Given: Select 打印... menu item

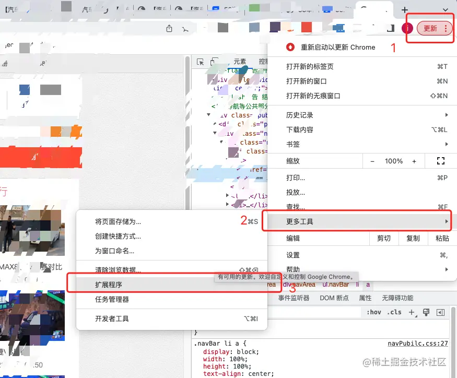Looking at the screenshot, I should pyautogui.click(x=362, y=178).
